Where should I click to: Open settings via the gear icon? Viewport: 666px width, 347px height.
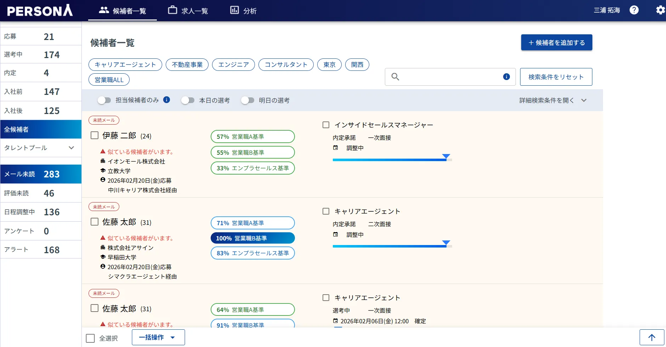click(x=660, y=10)
